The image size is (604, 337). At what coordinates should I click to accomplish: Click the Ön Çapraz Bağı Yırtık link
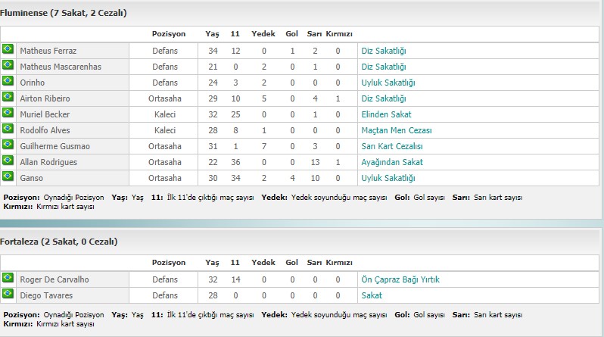(x=400, y=279)
